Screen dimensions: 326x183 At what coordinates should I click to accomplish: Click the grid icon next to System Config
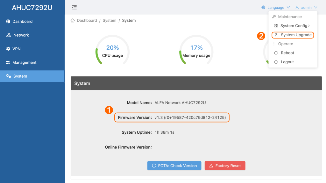point(276,26)
